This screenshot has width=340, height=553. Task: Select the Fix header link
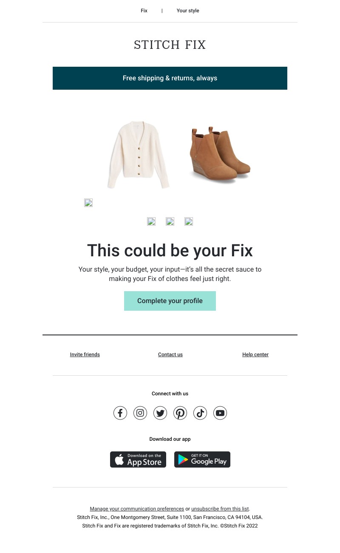144,11
